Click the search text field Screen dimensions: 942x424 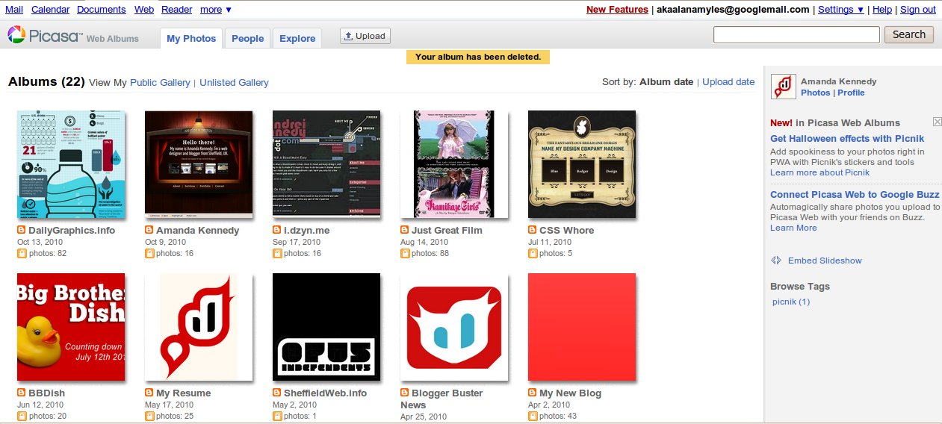tap(796, 34)
